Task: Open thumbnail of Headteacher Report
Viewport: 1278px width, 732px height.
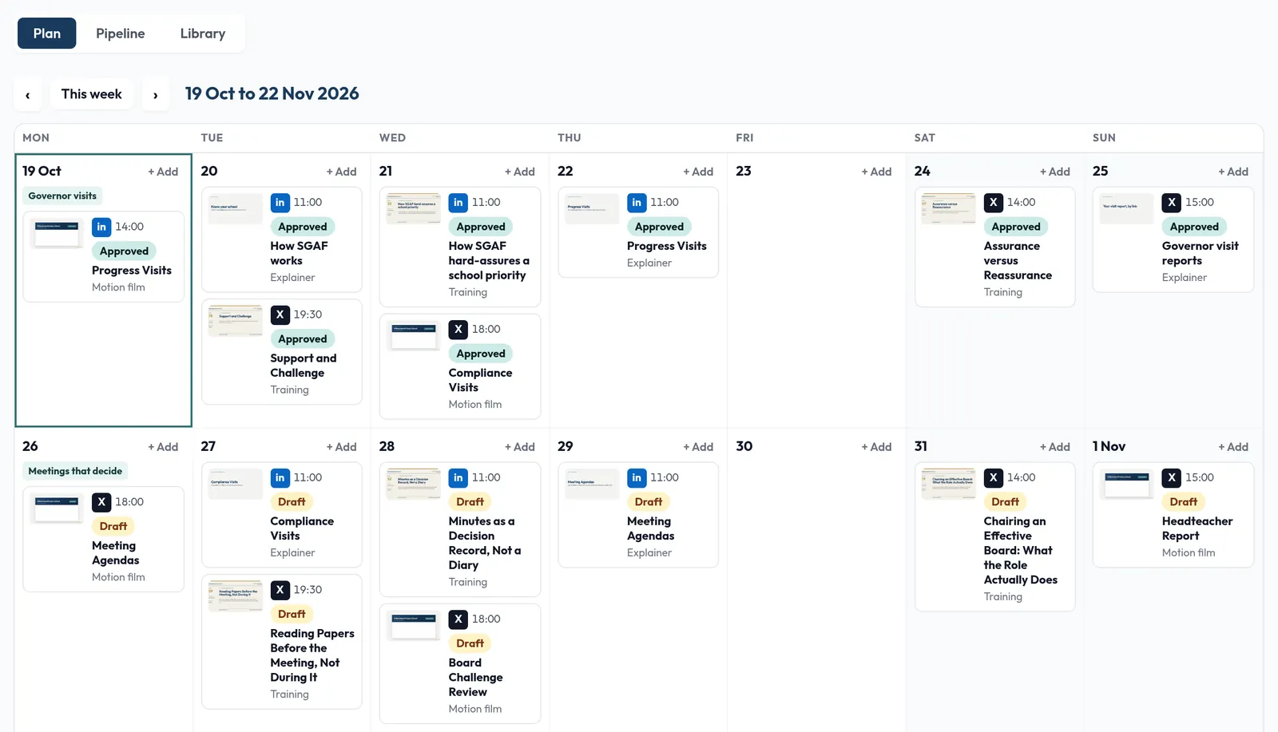Action: click(1127, 484)
